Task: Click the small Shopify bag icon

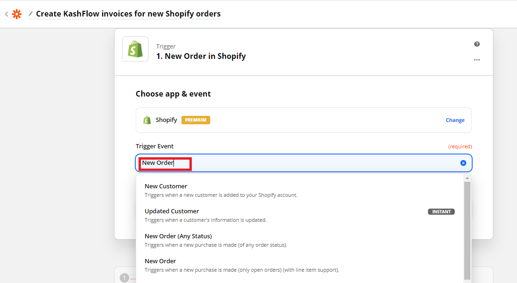Action: [147, 120]
